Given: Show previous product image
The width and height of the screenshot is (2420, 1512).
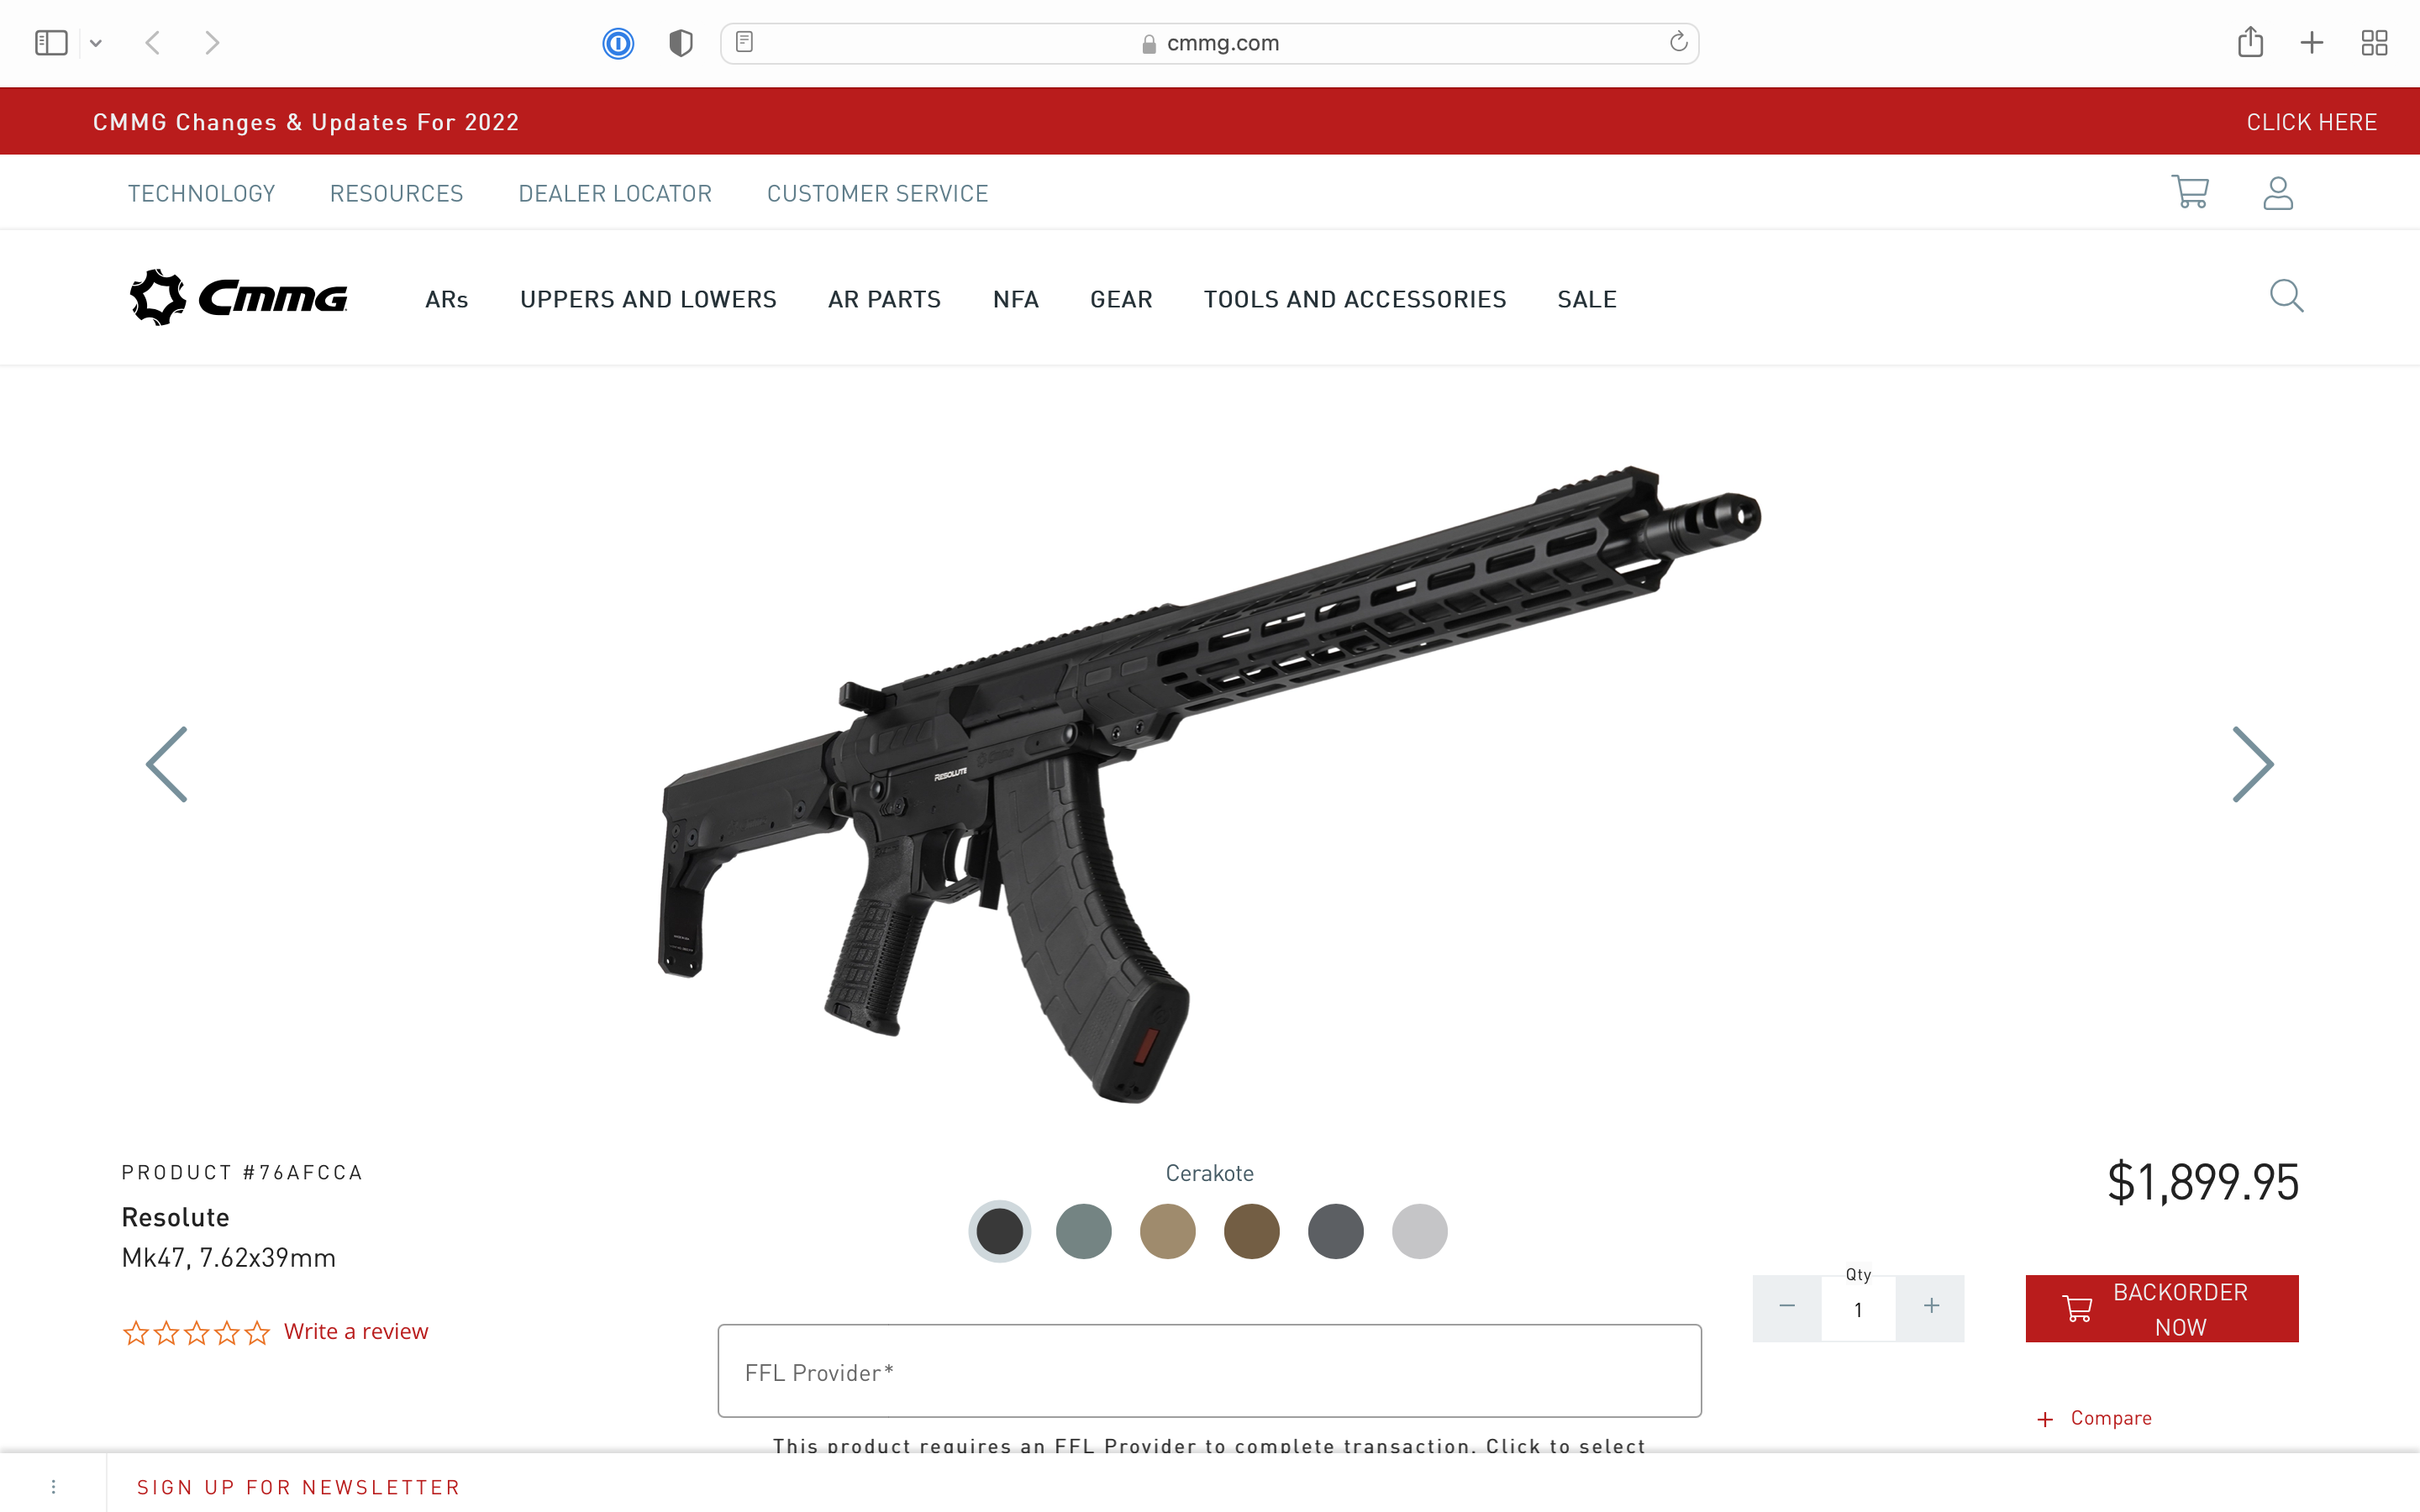Looking at the screenshot, I should tap(167, 764).
